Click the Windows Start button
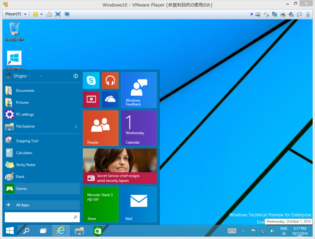 pyautogui.click(x=10, y=231)
